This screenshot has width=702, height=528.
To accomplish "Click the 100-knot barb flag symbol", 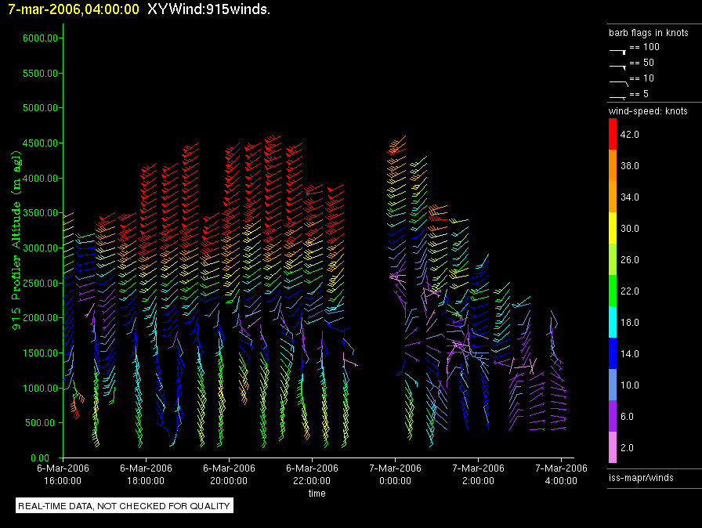I will [x=618, y=49].
